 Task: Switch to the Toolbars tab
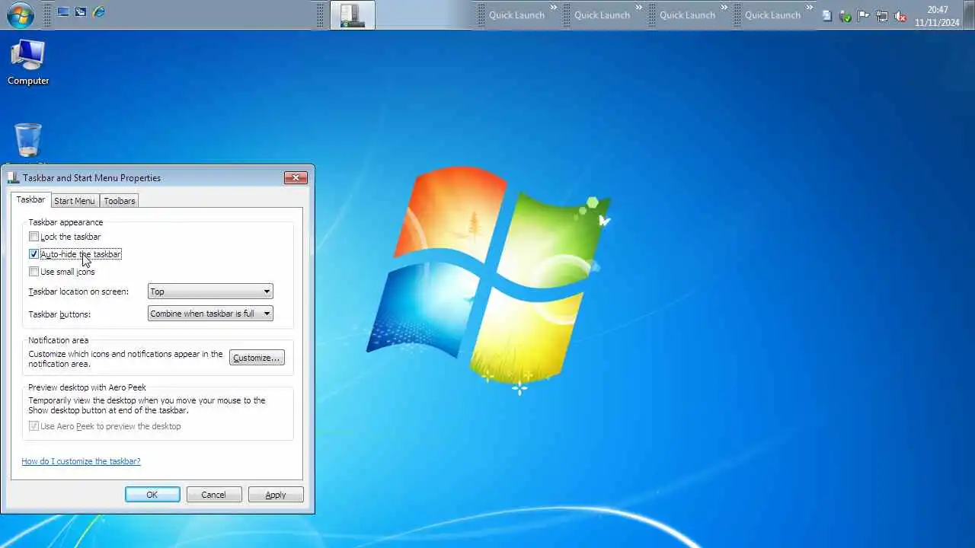(x=120, y=201)
